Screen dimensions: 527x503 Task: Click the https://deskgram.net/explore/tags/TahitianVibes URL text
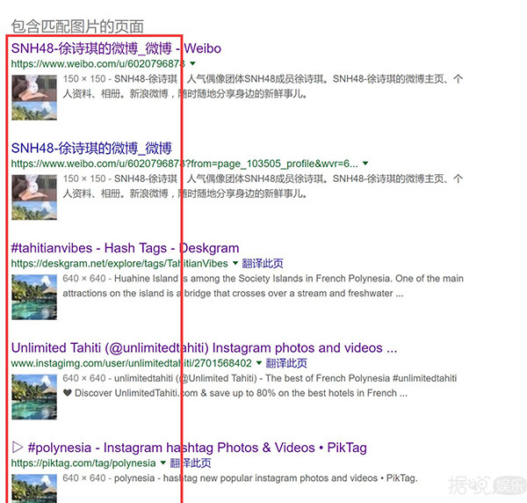pos(119,264)
